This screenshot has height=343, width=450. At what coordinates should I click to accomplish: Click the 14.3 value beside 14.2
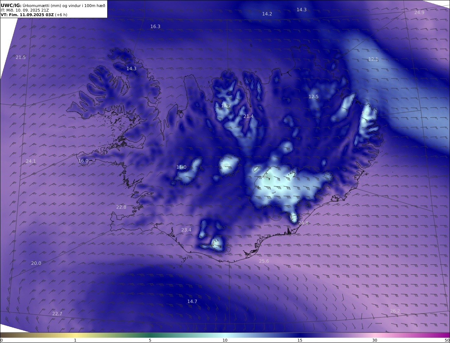coord(301,10)
